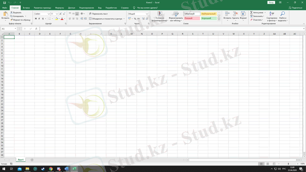Open the Файл tab
Image resolution: width=306 pixels, height=172 pixels.
pyautogui.click(x=5, y=8)
